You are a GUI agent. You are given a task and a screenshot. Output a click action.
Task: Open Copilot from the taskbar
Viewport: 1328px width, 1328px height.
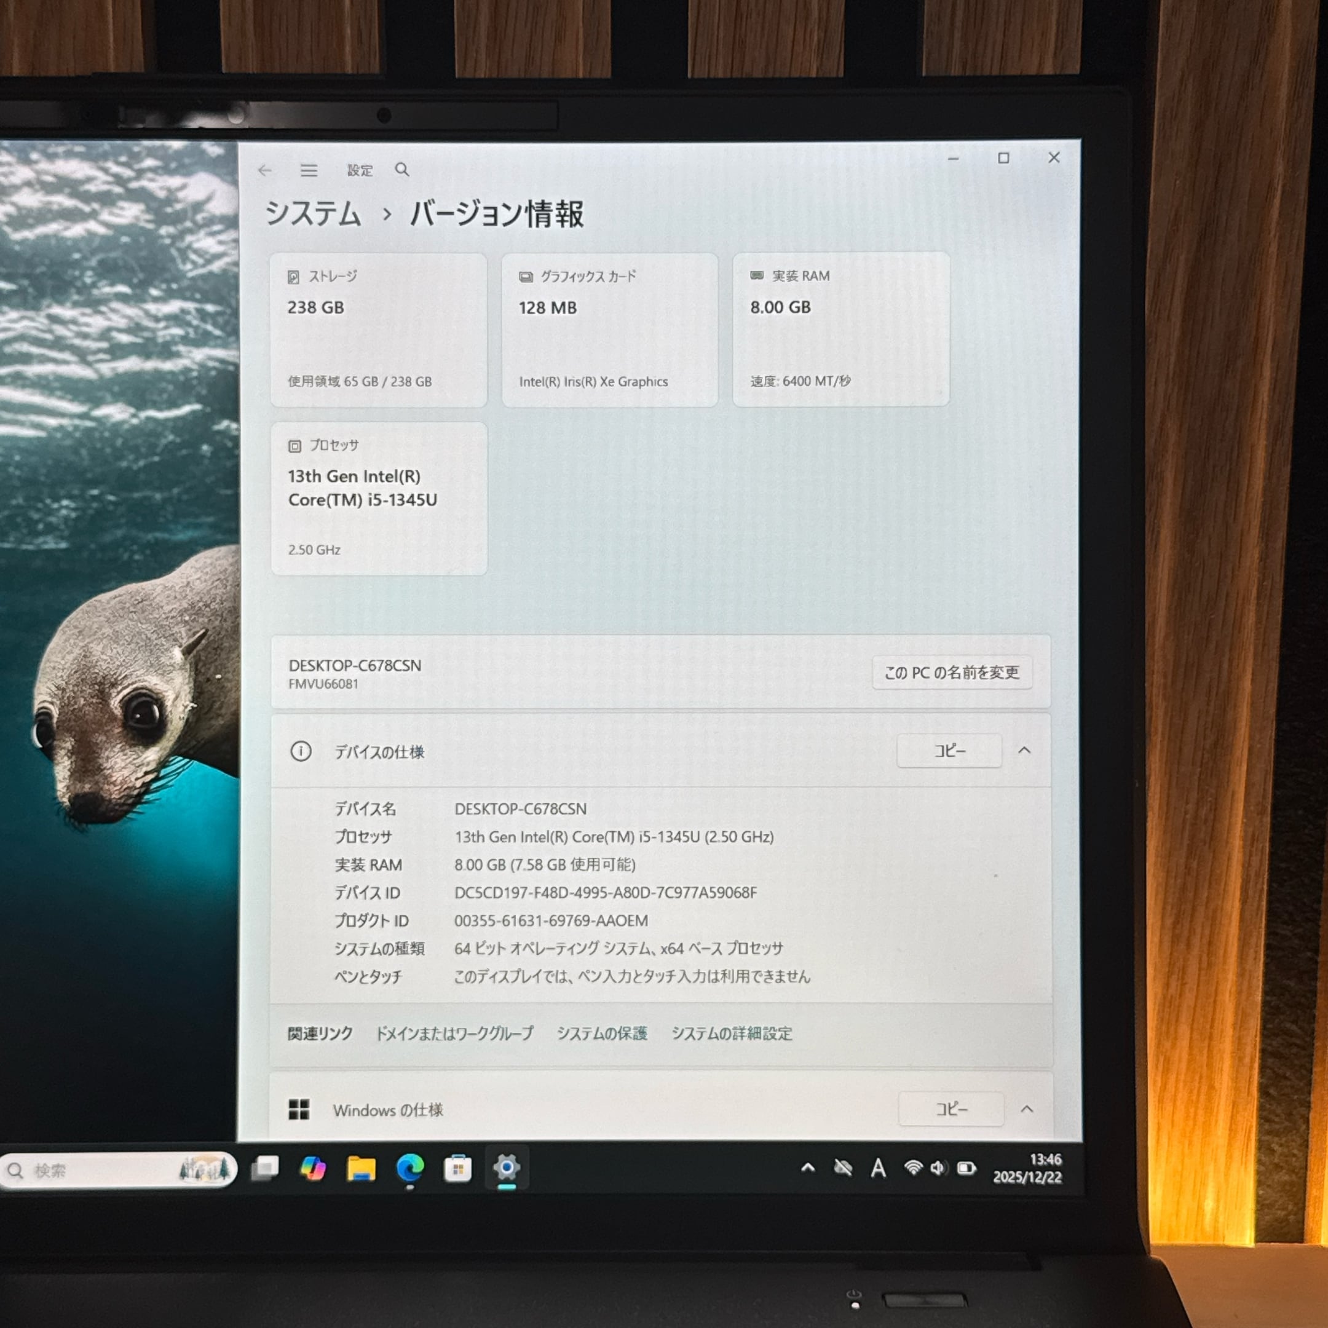[313, 1169]
